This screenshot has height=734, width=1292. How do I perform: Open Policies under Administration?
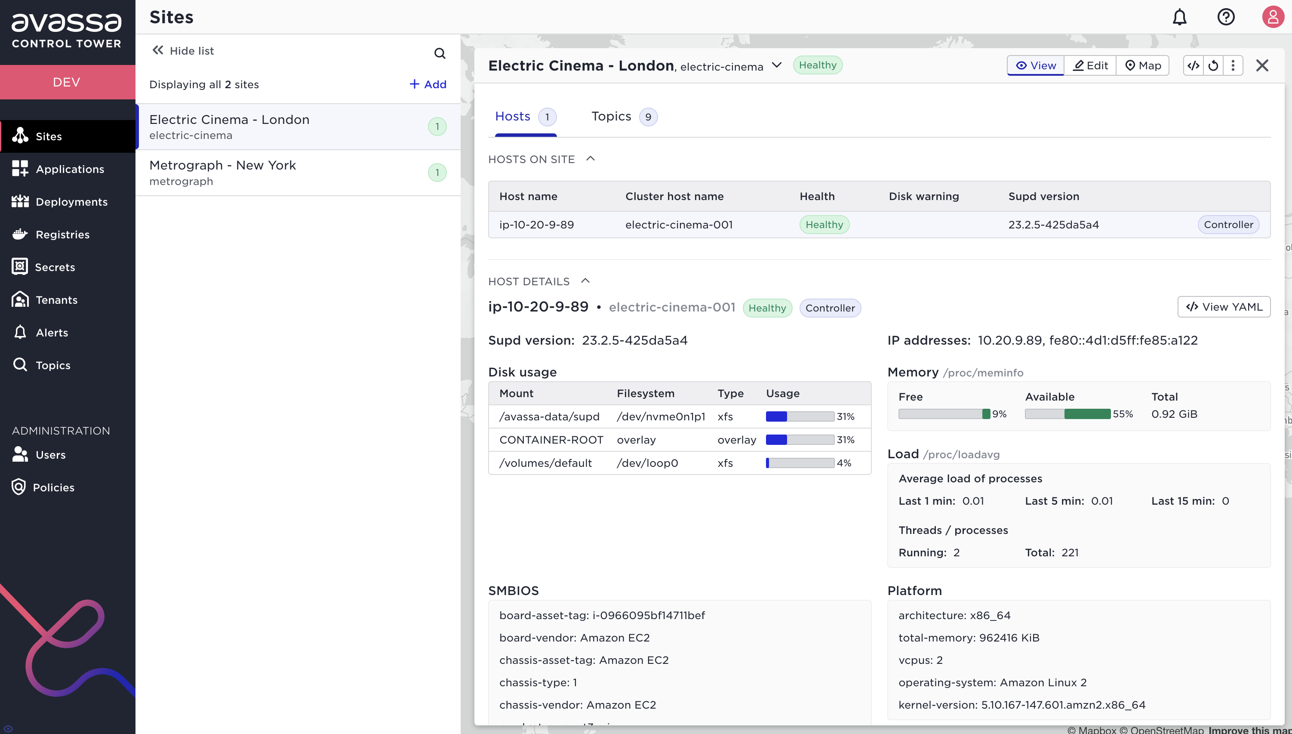[68, 487]
